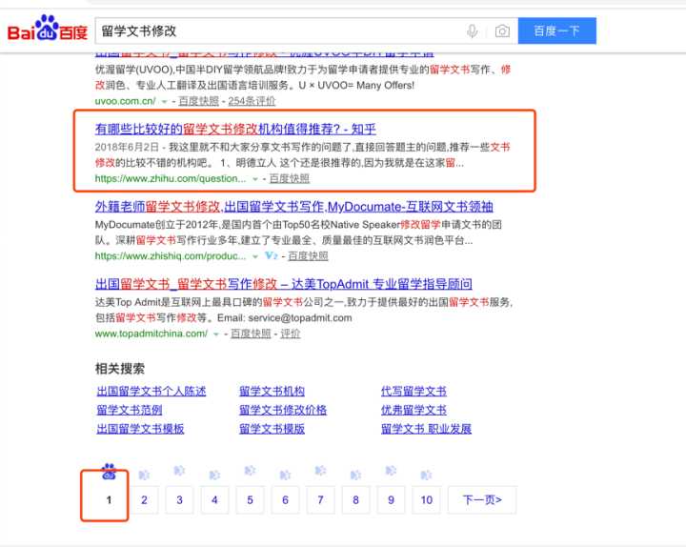Click the paw icon above page 3
Image resolution: width=686 pixels, height=547 pixels.
(179, 471)
